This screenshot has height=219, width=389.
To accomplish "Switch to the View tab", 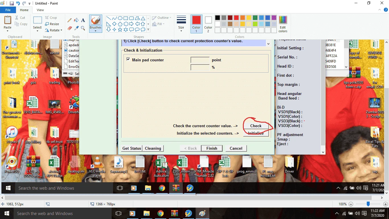I will [x=40, y=10].
